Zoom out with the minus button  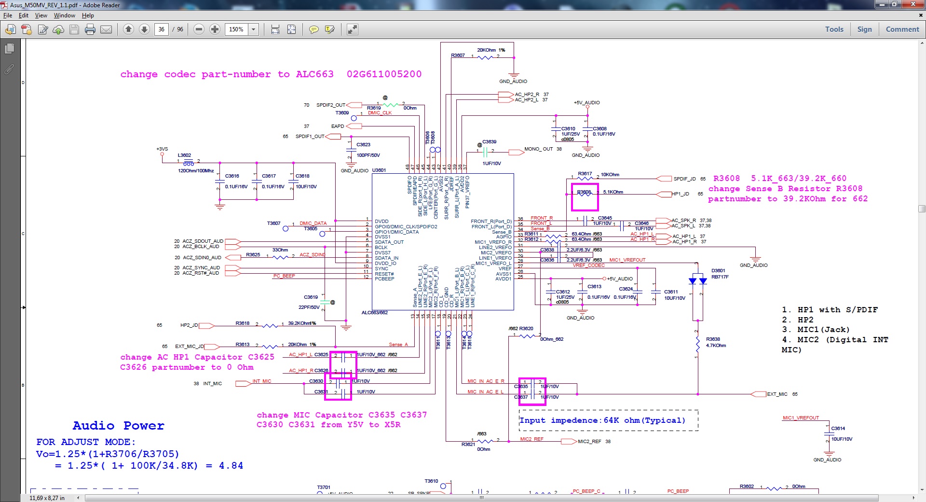pyautogui.click(x=199, y=29)
